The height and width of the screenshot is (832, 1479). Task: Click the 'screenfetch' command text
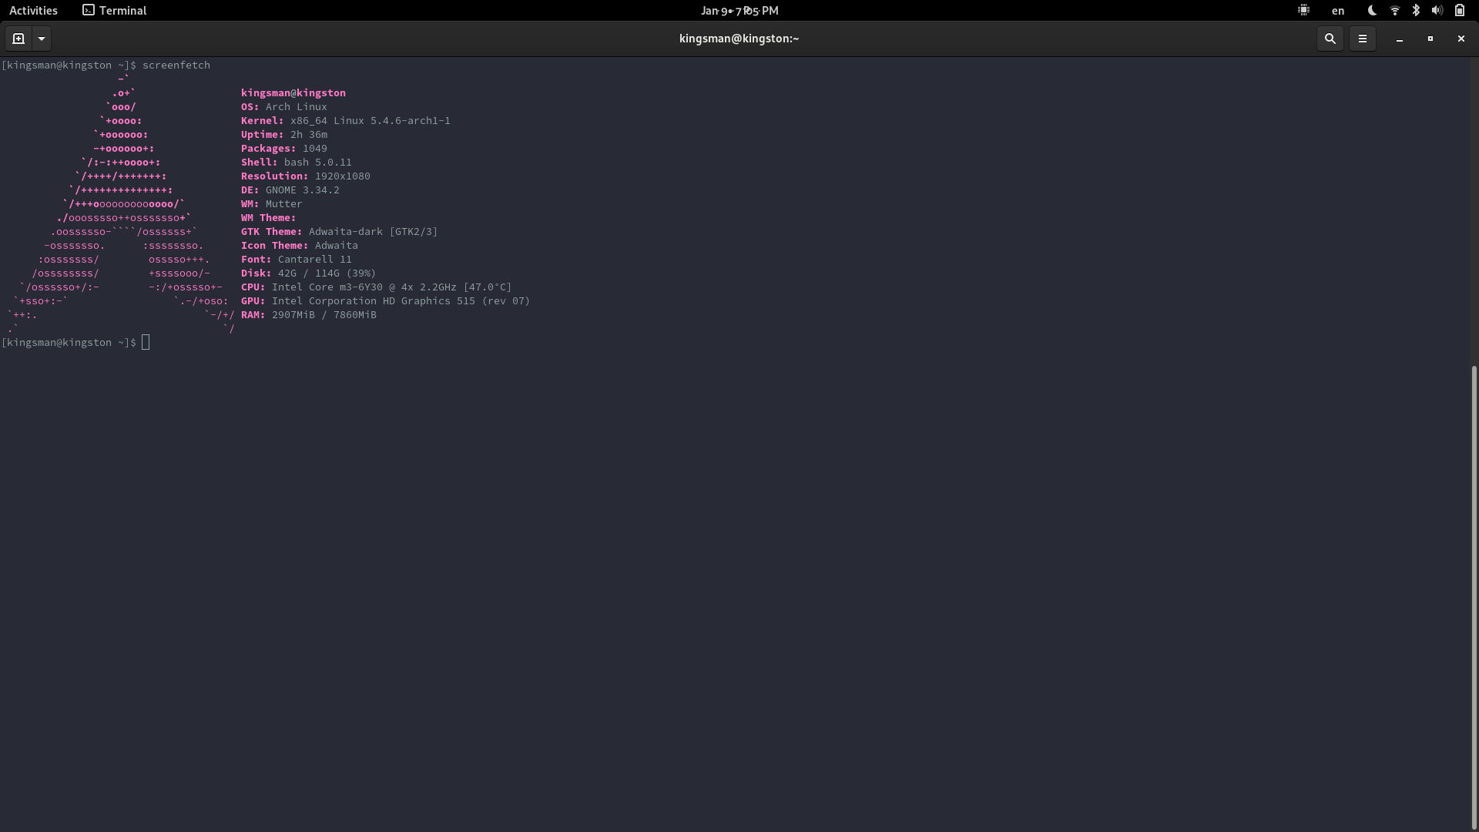pos(176,65)
